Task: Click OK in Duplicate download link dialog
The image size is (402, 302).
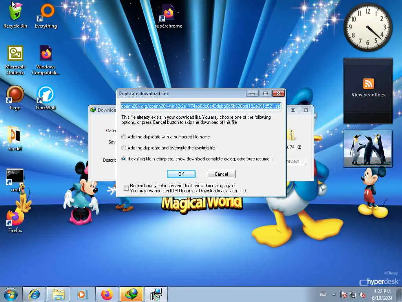Action: 181,174
